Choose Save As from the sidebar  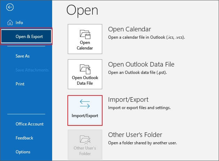[x=23, y=56]
